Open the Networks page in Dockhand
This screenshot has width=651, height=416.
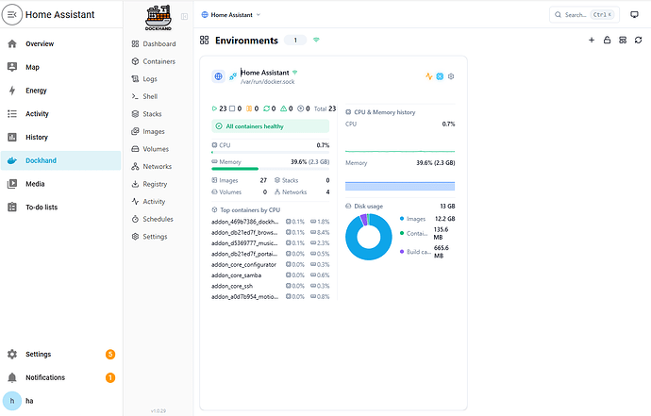click(x=152, y=166)
